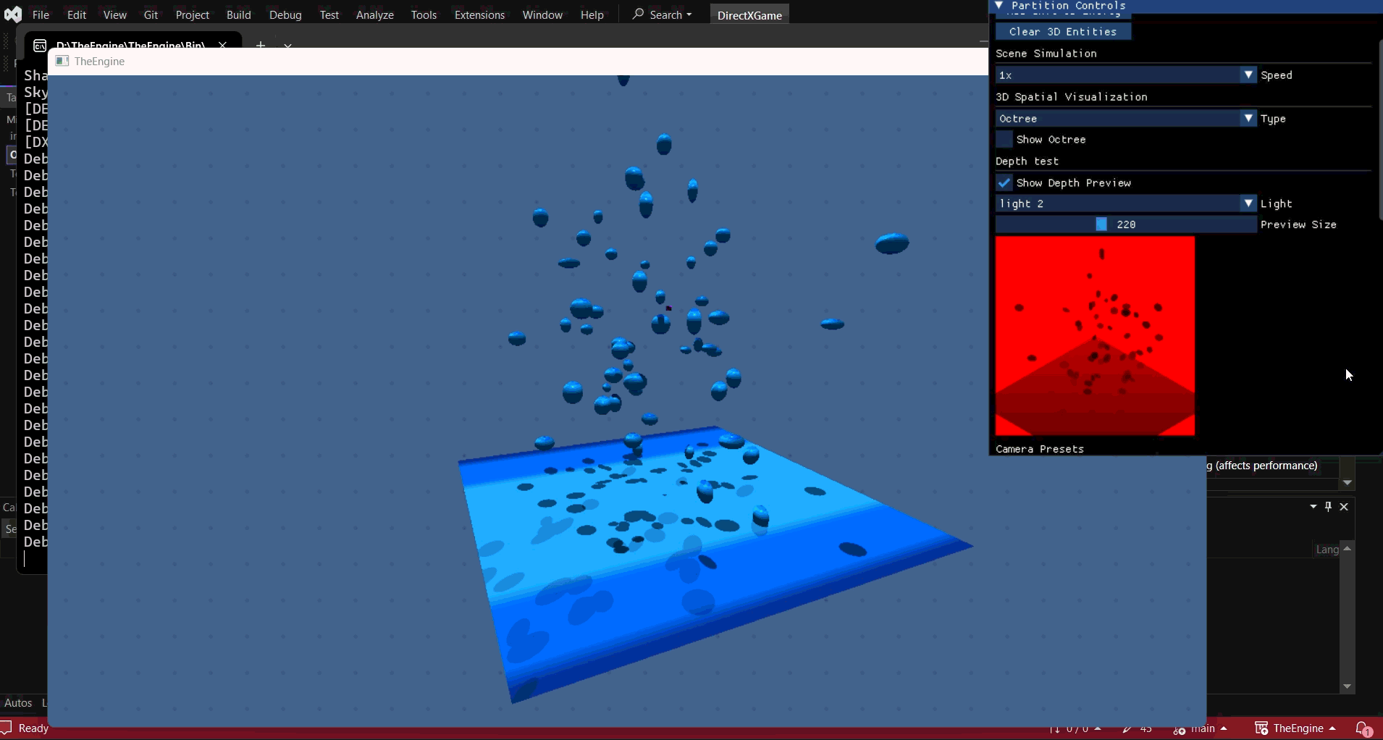Close the D:\TheEngine\TheEngine\Bin tab with its X
The image size is (1383, 740).
click(222, 45)
